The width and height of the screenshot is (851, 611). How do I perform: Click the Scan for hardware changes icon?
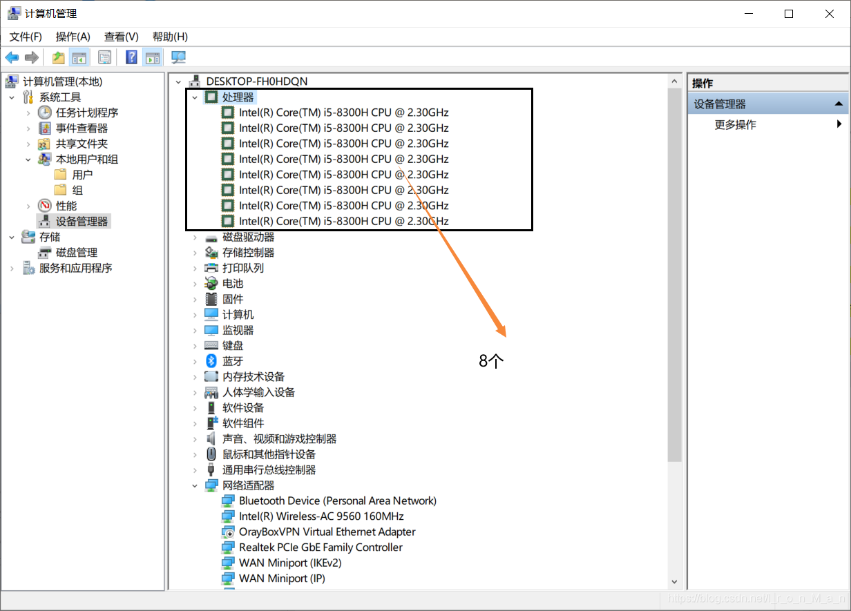[x=178, y=57]
